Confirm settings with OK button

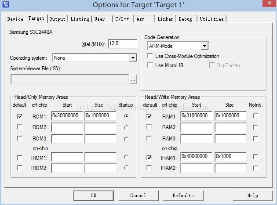point(94,195)
